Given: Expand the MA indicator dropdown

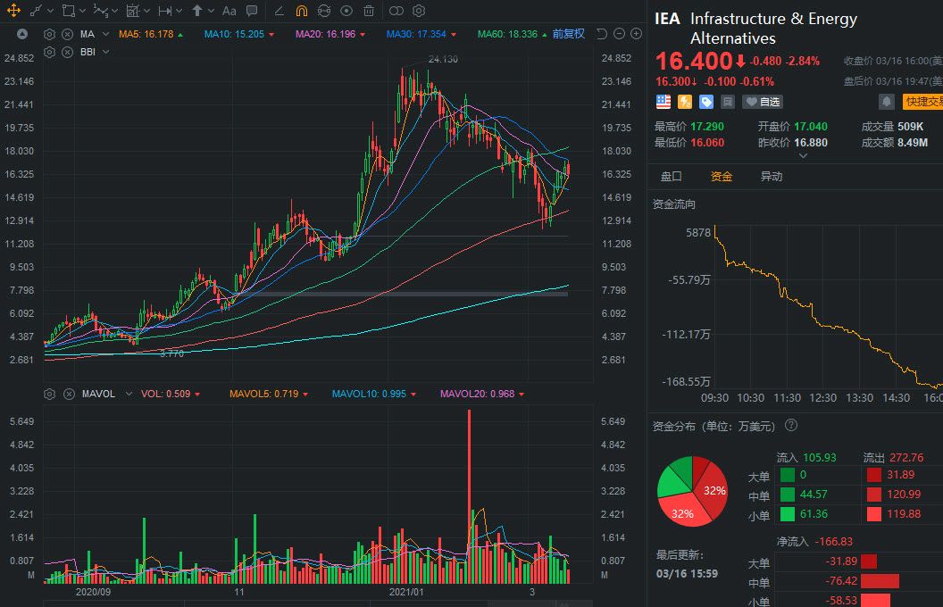Looking at the screenshot, I should [106, 34].
